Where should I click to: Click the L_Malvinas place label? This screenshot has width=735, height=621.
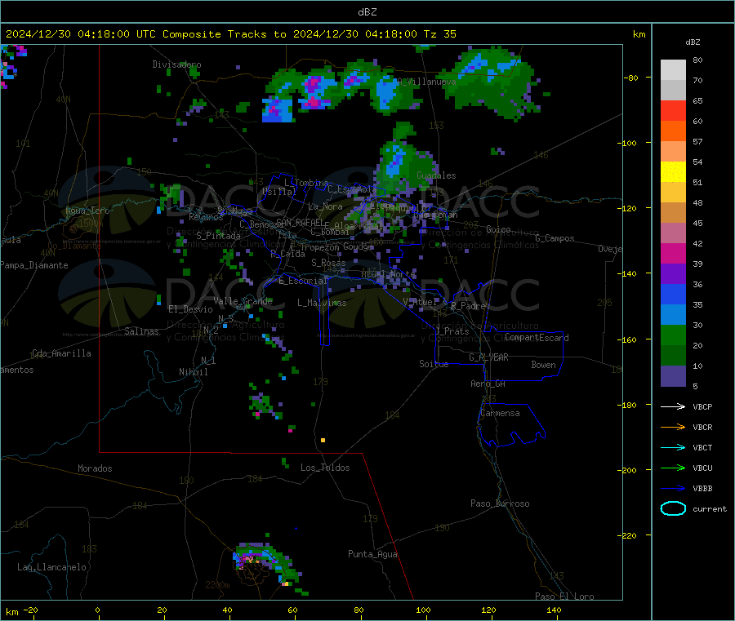[322, 303]
